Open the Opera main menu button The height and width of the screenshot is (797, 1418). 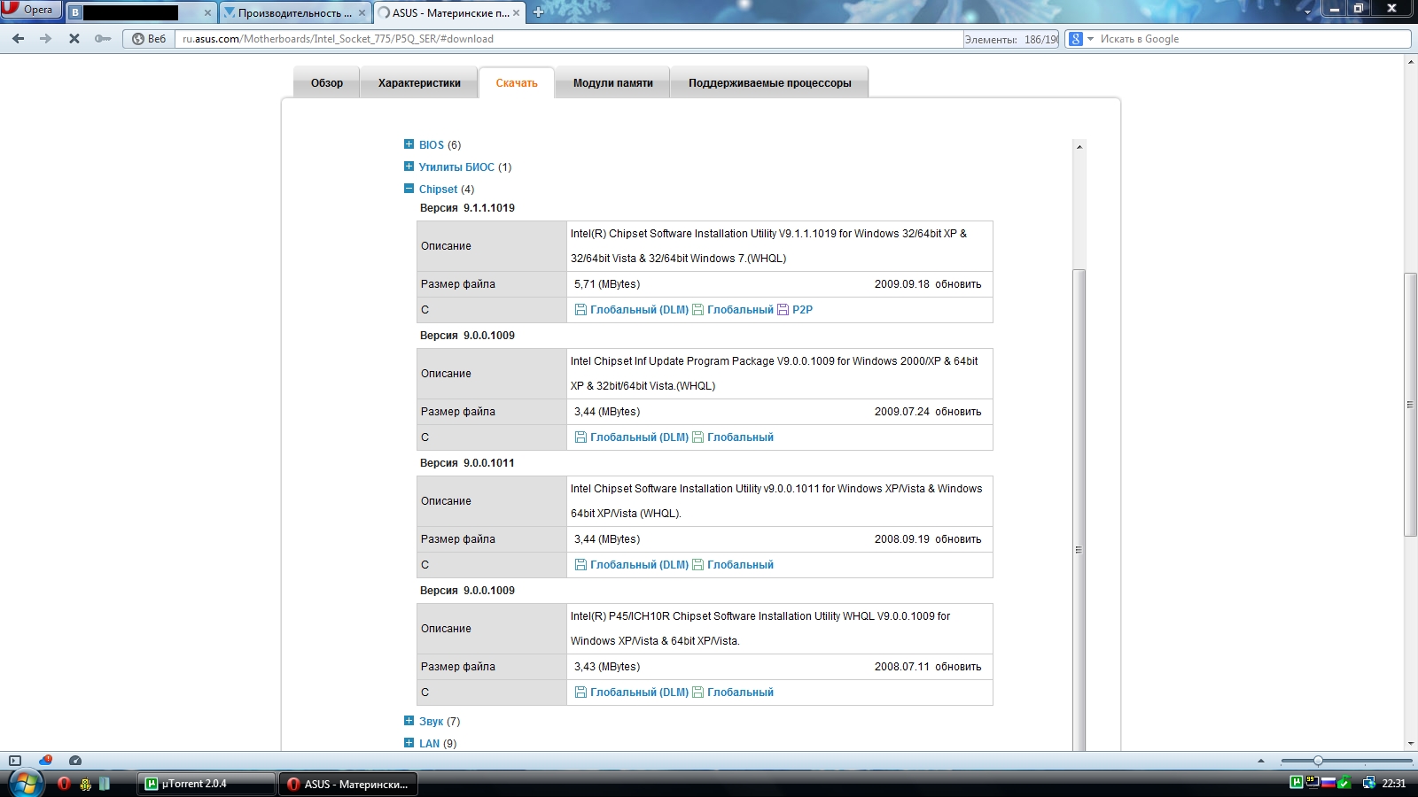point(31,10)
